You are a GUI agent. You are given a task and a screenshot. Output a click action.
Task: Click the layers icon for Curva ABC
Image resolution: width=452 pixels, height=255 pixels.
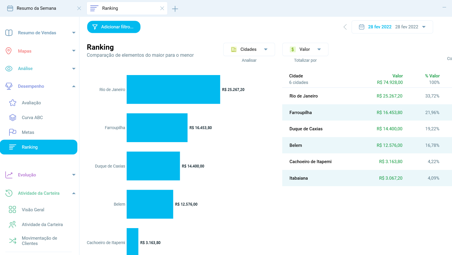click(13, 118)
